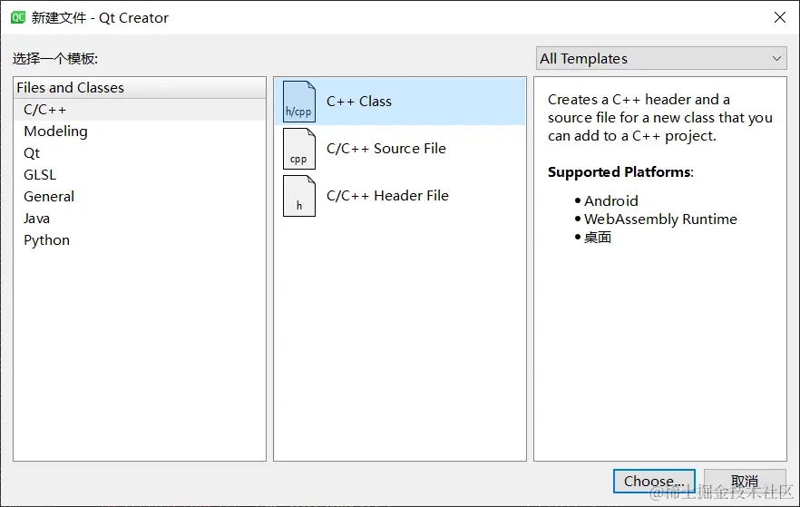The image size is (800, 507).
Task: Select the General category
Action: [49, 197]
